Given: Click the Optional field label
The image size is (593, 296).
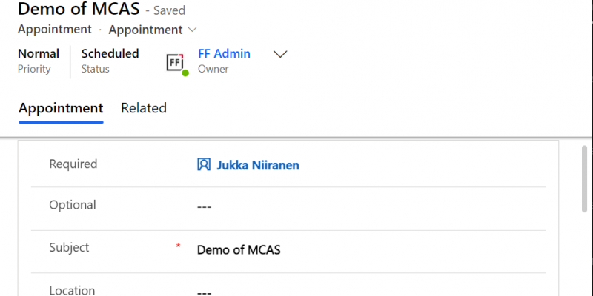Looking at the screenshot, I should [72, 205].
